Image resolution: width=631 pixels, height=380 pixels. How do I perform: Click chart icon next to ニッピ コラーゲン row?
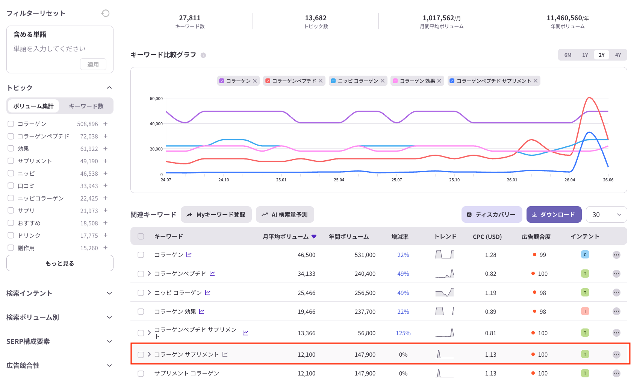coord(208,293)
